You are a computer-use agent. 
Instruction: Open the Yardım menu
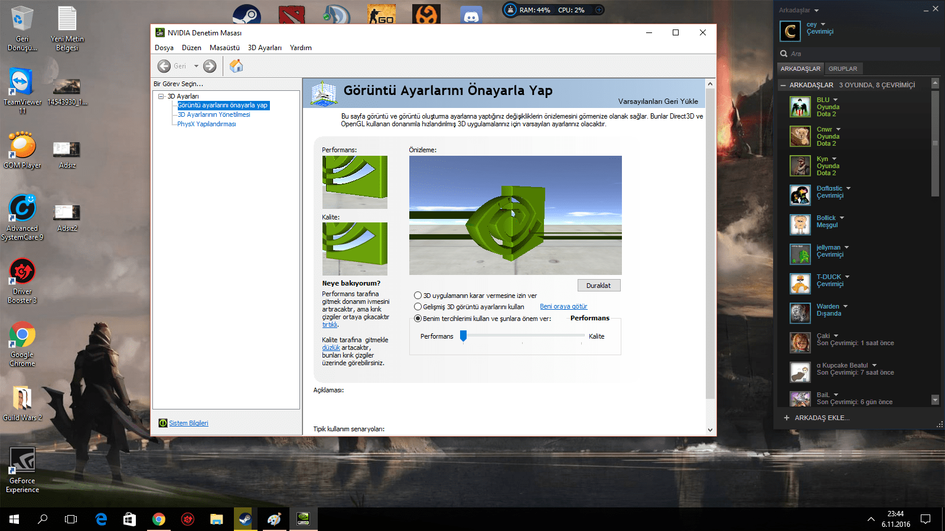[x=301, y=48]
